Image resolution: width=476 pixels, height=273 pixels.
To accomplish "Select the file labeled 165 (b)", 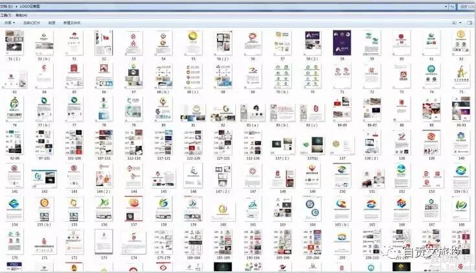I will 342,209.
